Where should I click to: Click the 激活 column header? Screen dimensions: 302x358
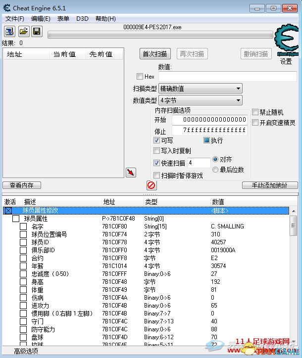(x=10, y=202)
